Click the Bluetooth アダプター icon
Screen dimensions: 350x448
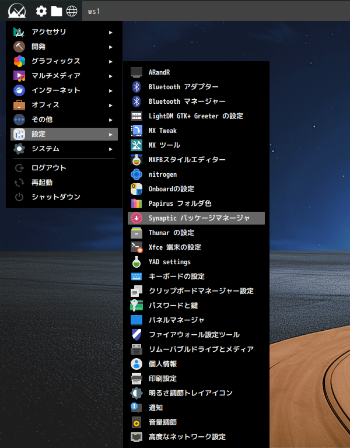pyautogui.click(x=136, y=87)
